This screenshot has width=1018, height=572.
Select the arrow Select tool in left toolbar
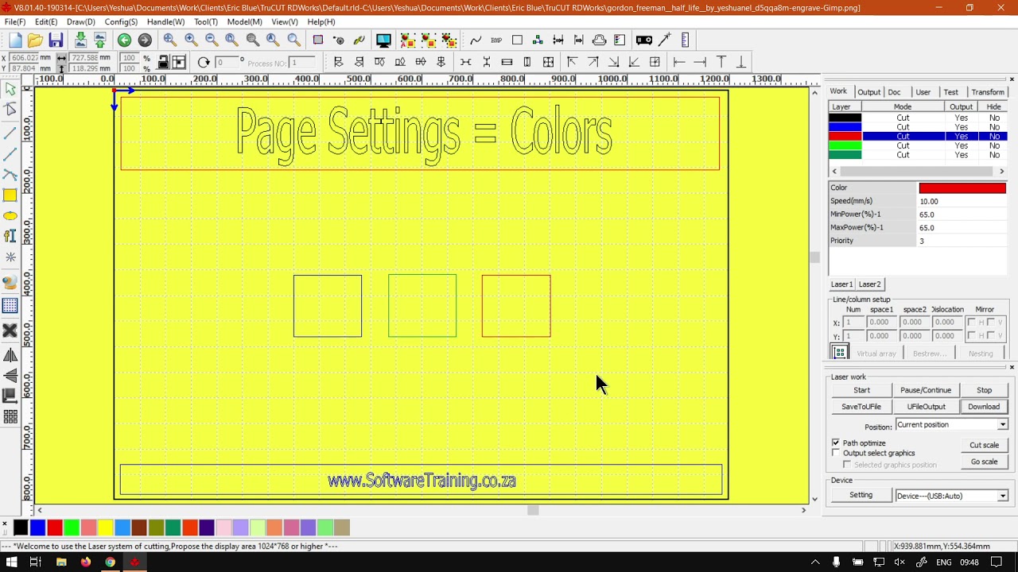coord(10,90)
